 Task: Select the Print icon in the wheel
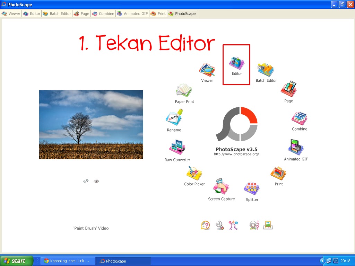coord(278,174)
